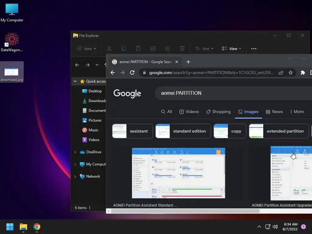
Task: Open AOMEI Partition Assistant Standard result link
Action: tap(145, 205)
